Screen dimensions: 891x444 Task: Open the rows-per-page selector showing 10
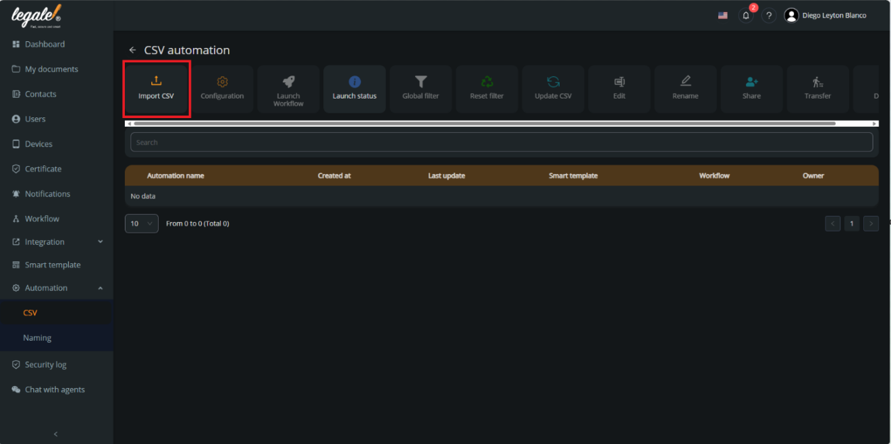(x=141, y=223)
